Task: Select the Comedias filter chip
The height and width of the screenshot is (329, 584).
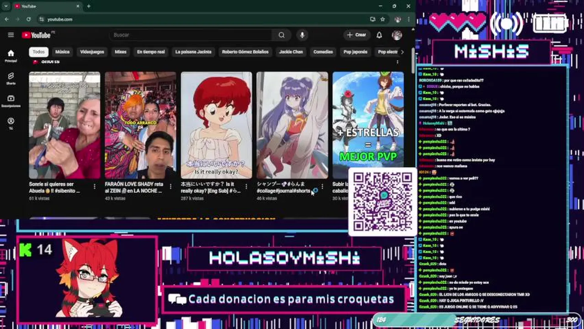Action: (x=323, y=52)
